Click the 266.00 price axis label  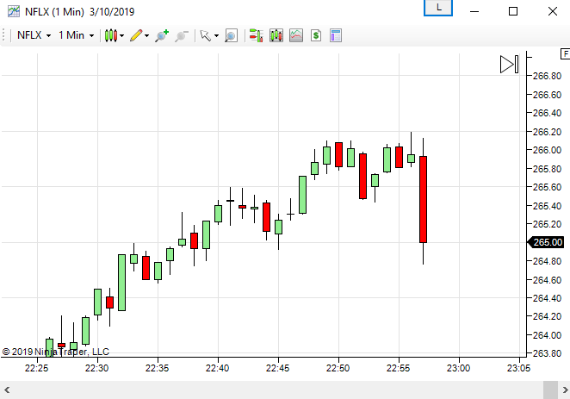click(x=547, y=150)
